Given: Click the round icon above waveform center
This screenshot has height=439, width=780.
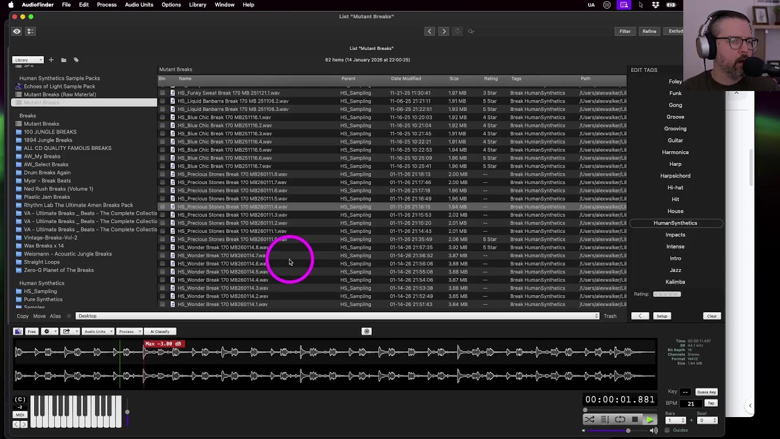Looking at the screenshot, I should pyautogui.click(x=367, y=331).
